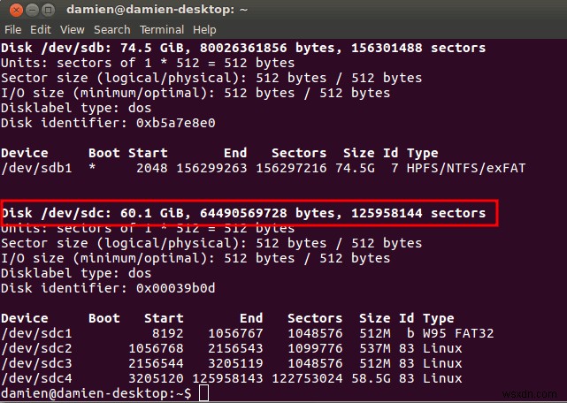Place cursor at the command prompt
Image resolution: width=567 pixels, height=403 pixels.
(x=203, y=392)
